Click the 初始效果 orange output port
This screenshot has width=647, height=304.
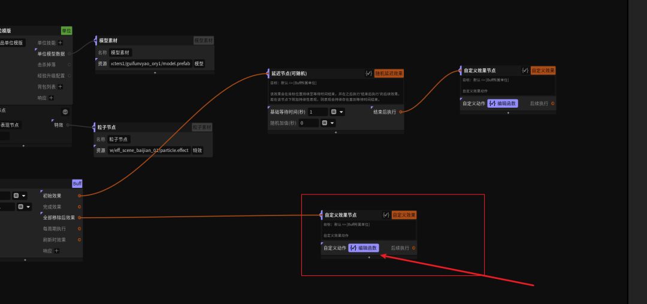(79, 196)
